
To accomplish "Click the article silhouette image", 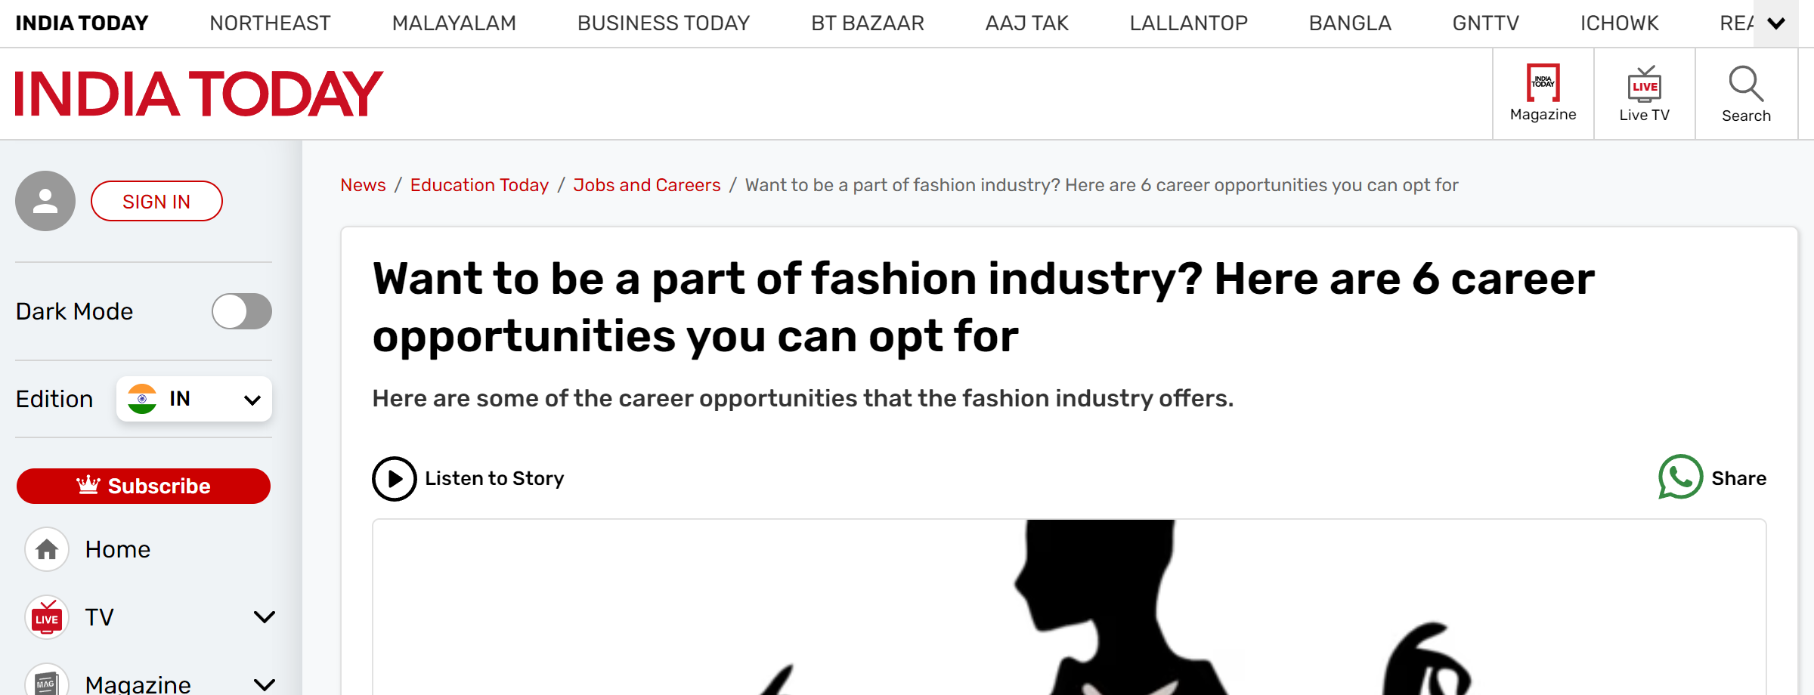I will pos(1069,607).
